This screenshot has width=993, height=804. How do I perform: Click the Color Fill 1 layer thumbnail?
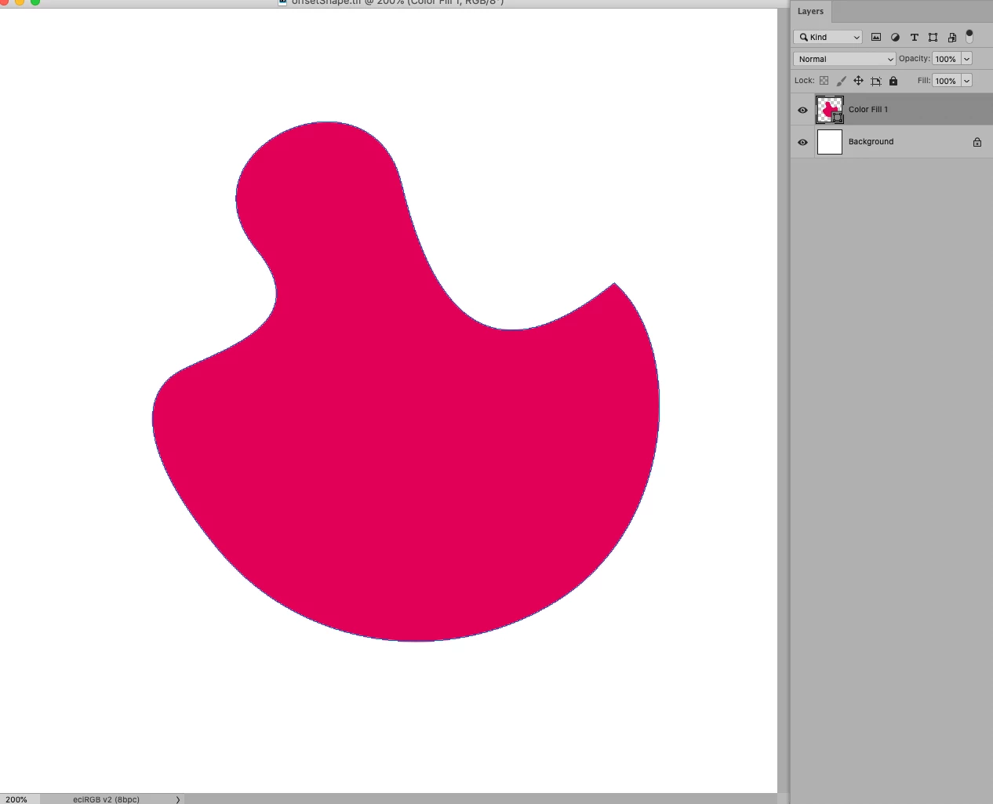830,110
